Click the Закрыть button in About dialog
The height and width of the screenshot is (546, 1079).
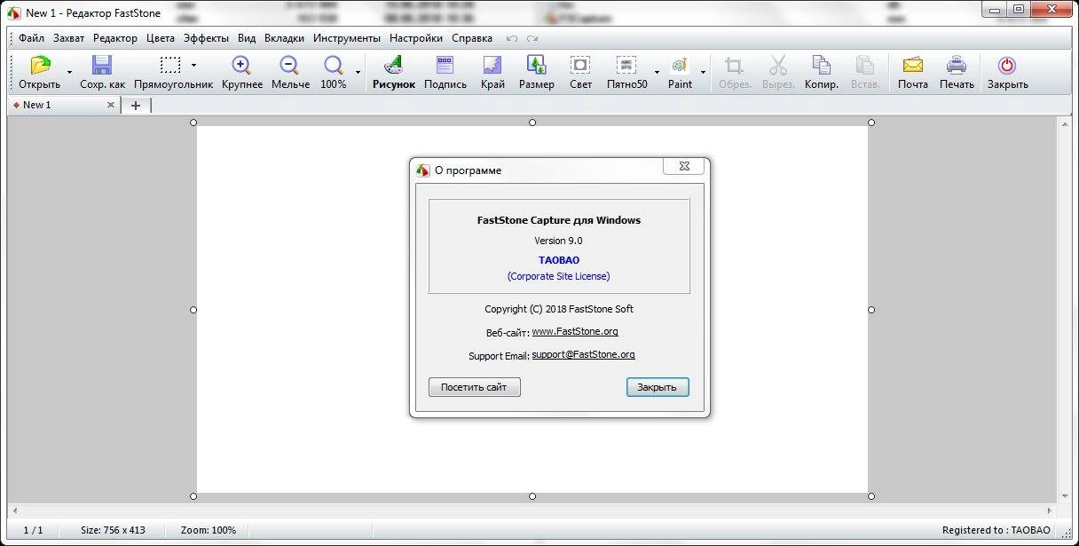658,387
